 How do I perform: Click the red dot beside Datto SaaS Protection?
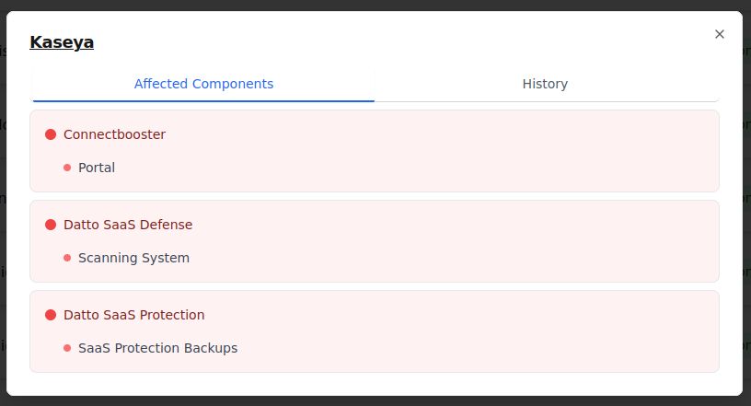click(x=51, y=315)
